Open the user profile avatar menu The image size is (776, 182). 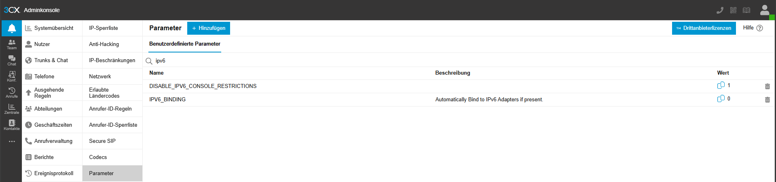pos(764,10)
